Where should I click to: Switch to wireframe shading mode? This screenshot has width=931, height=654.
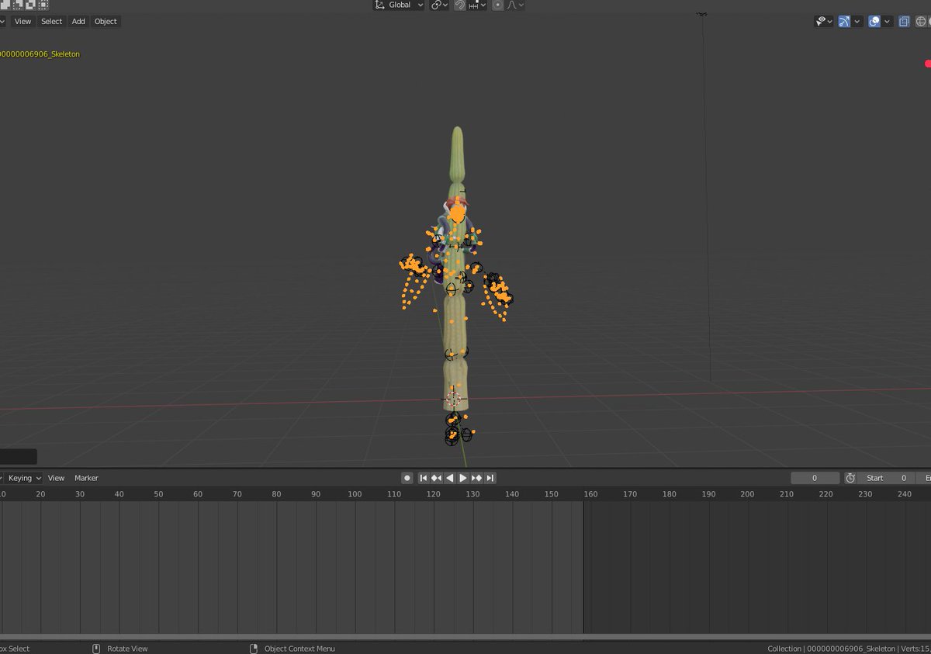pyautogui.click(x=921, y=22)
